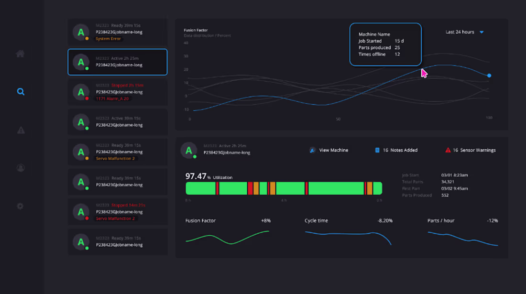Screen dimensions: 526x294
Task: Click the View Machine wrench icon
Action: pyautogui.click(x=313, y=150)
